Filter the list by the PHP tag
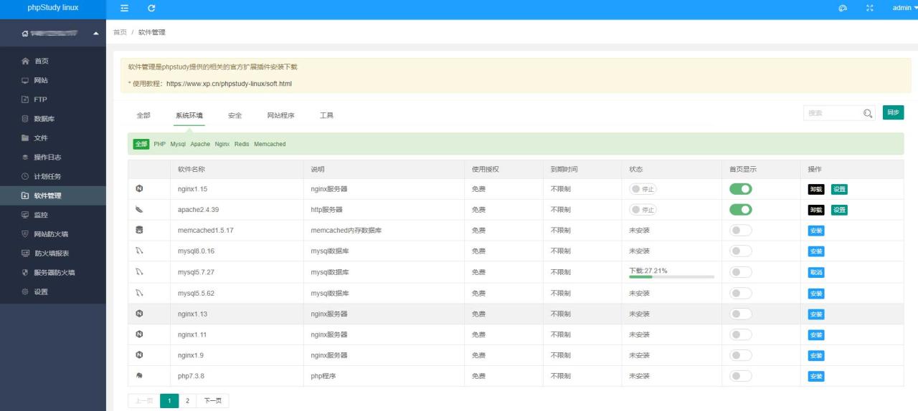918x411 pixels. point(159,144)
